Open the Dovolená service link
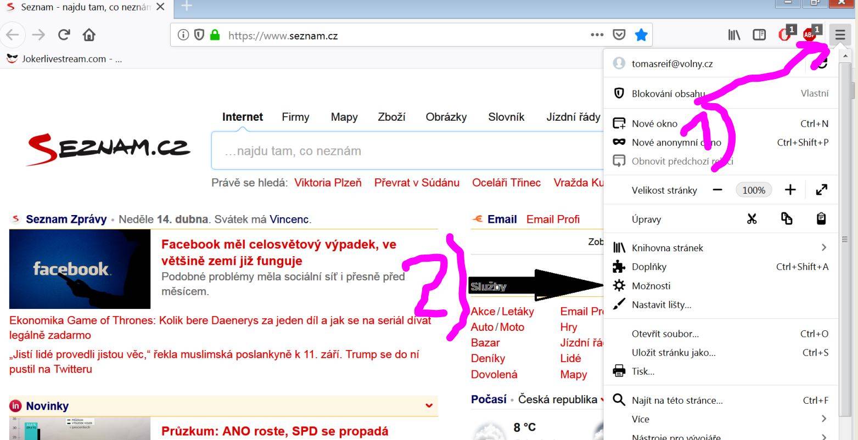Viewport: 858px width, 440px height. pos(494,374)
